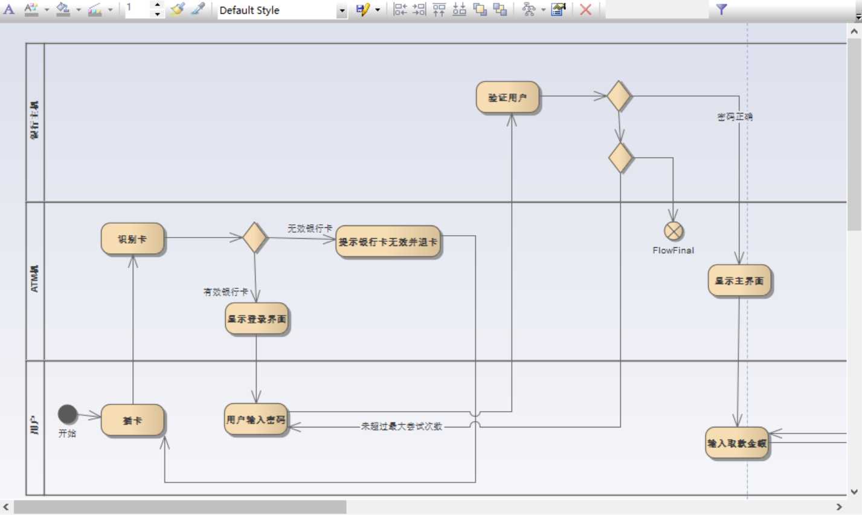Select the FlowFinal circle node

[x=674, y=231]
